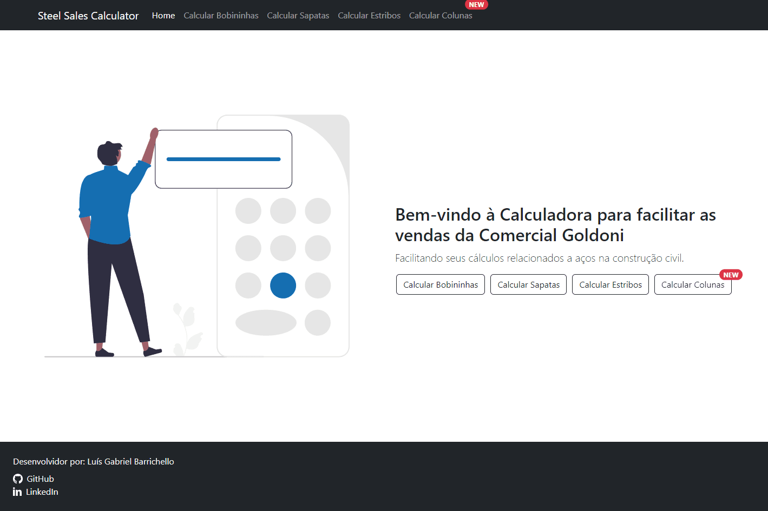Viewport: 768px width, 511px height.
Task: Open the LinkedIn profile link
Action: (x=42, y=492)
